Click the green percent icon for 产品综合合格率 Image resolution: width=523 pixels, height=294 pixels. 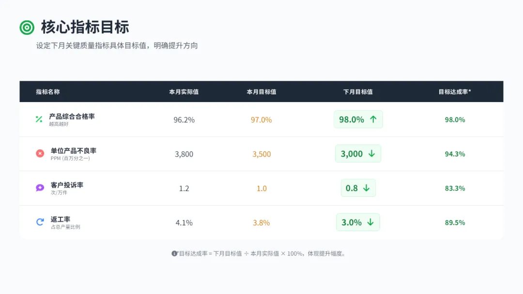tap(39, 119)
